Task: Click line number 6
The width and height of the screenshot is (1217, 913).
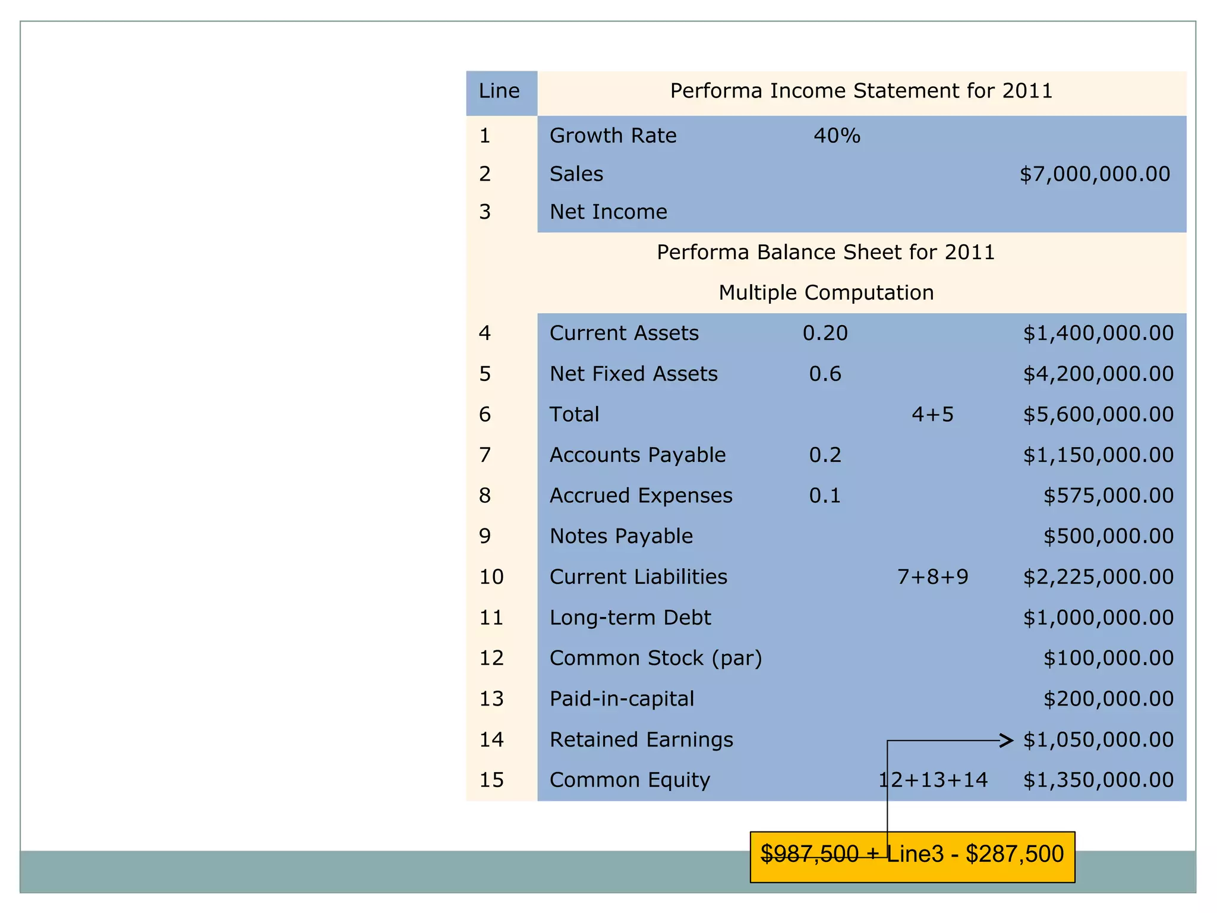Action: tap(485, 414)
